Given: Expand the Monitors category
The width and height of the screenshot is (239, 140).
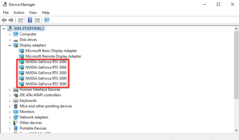Looking at the screenshot, I should tap(10, 112).
